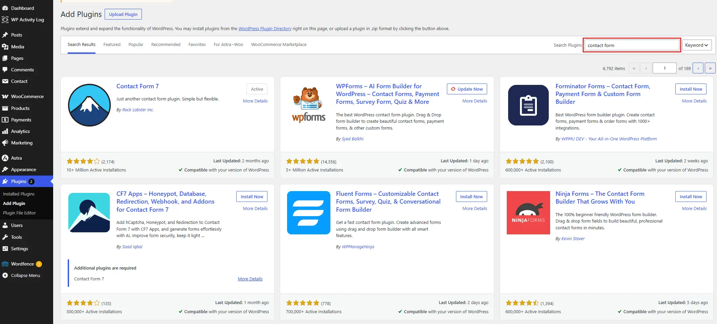Open the Syed Balkhi author link

point(353,139)
